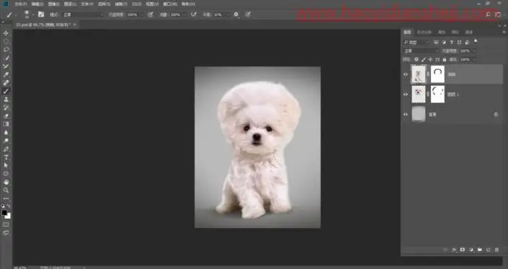
Task: Toggle lock all for the layer
Action: pyautogui.click(x=445, y=60)
